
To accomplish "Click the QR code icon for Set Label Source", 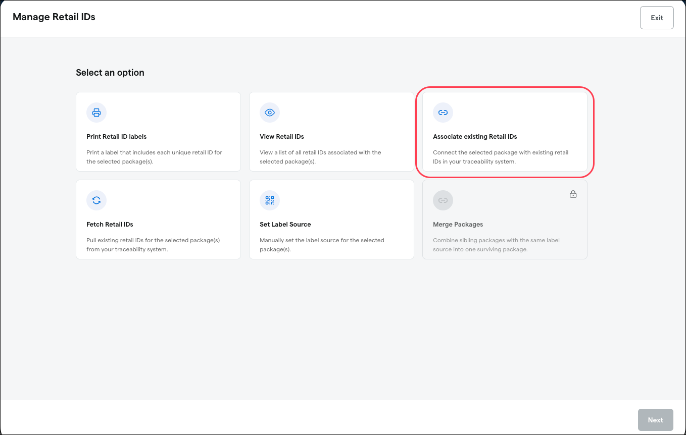I will 270,200.
